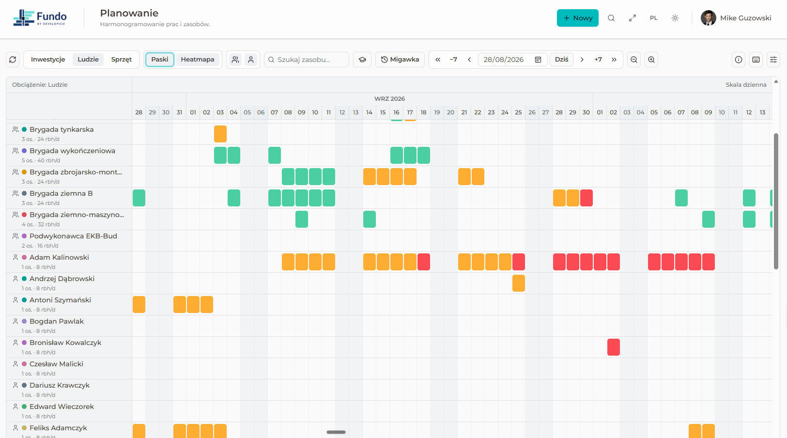Click the horizontal scrollbar handle at the bottom

click(336, 432)
